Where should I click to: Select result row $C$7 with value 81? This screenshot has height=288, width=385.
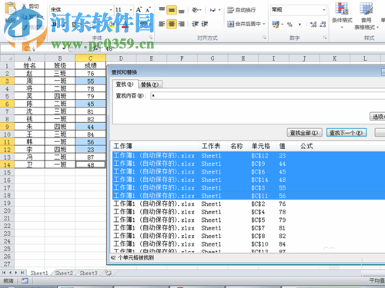point(249,228)
